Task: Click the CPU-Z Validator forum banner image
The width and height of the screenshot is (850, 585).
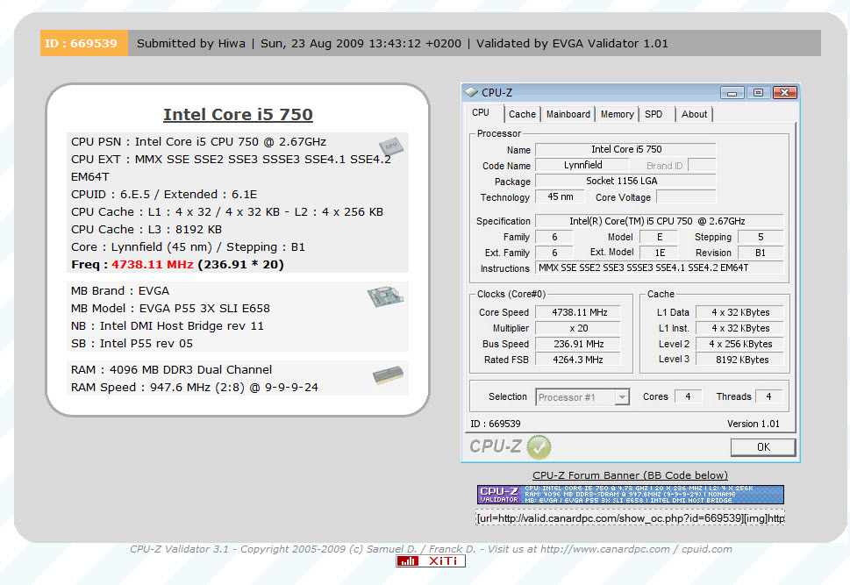Action: point(631,495)
